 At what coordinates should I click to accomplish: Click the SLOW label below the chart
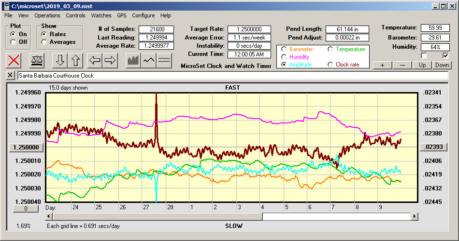[233, 226]
